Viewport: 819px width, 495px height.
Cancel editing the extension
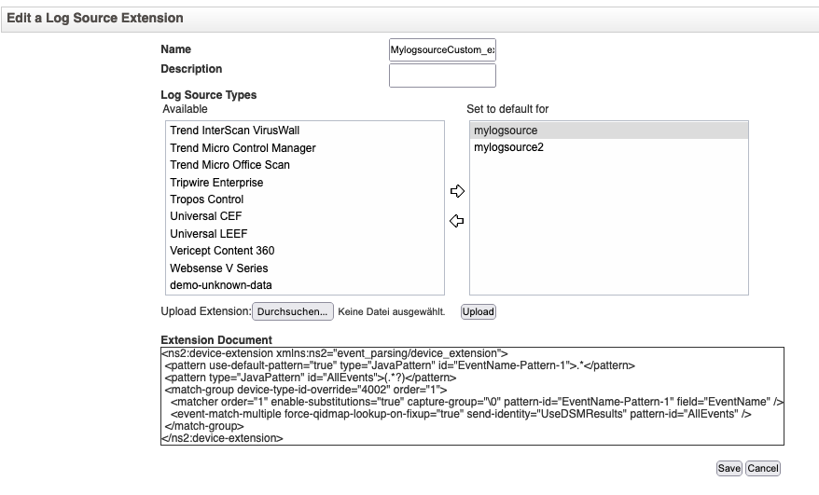point(762,468)
